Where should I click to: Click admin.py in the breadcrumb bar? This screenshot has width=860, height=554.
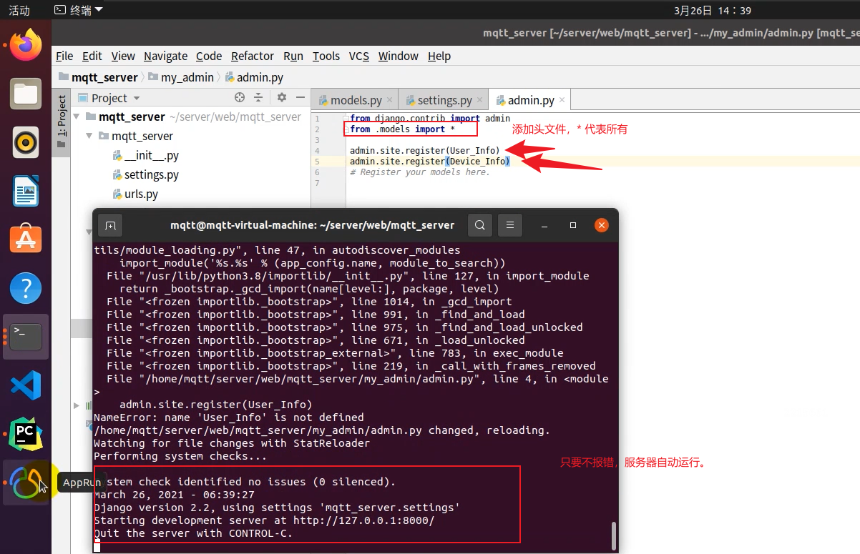[255, 77]
